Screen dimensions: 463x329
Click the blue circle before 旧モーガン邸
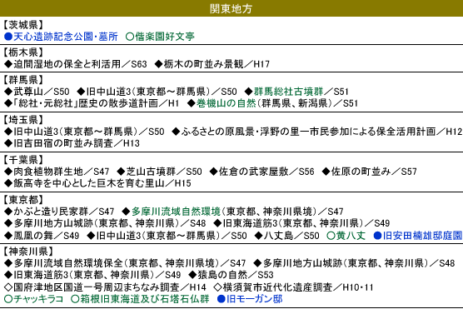[222, 299]
